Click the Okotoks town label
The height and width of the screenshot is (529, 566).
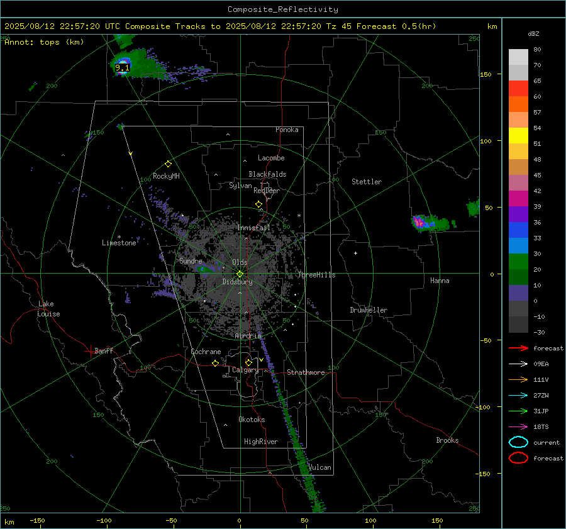(x=252, y=420)
